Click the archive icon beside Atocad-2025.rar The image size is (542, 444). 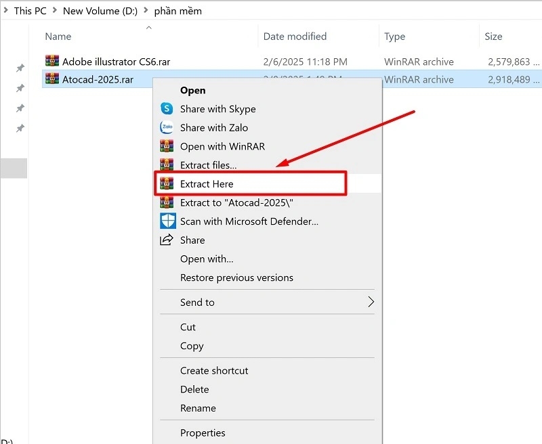51,79
